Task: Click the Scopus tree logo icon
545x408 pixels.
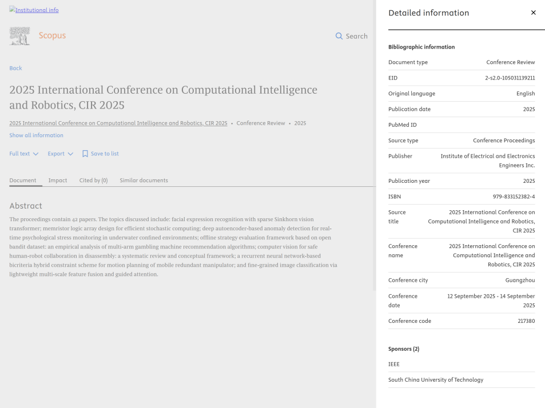Action: (x=20, y=36)
